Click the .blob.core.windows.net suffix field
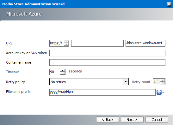The width and height of the screenshot is (173, 125). pyautogui.click(x=145, y=43)
